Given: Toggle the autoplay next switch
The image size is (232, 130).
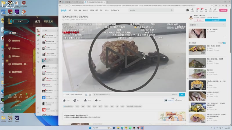Looking at the screenshot, I should [224, 43].
